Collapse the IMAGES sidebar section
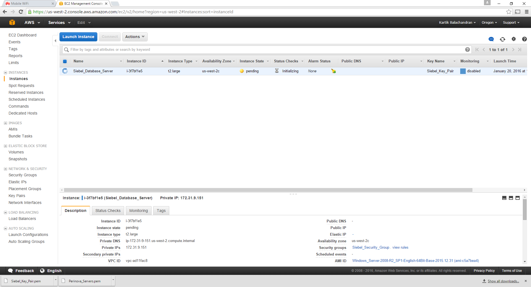Screen dimensions: 531x287 (6, 123)
